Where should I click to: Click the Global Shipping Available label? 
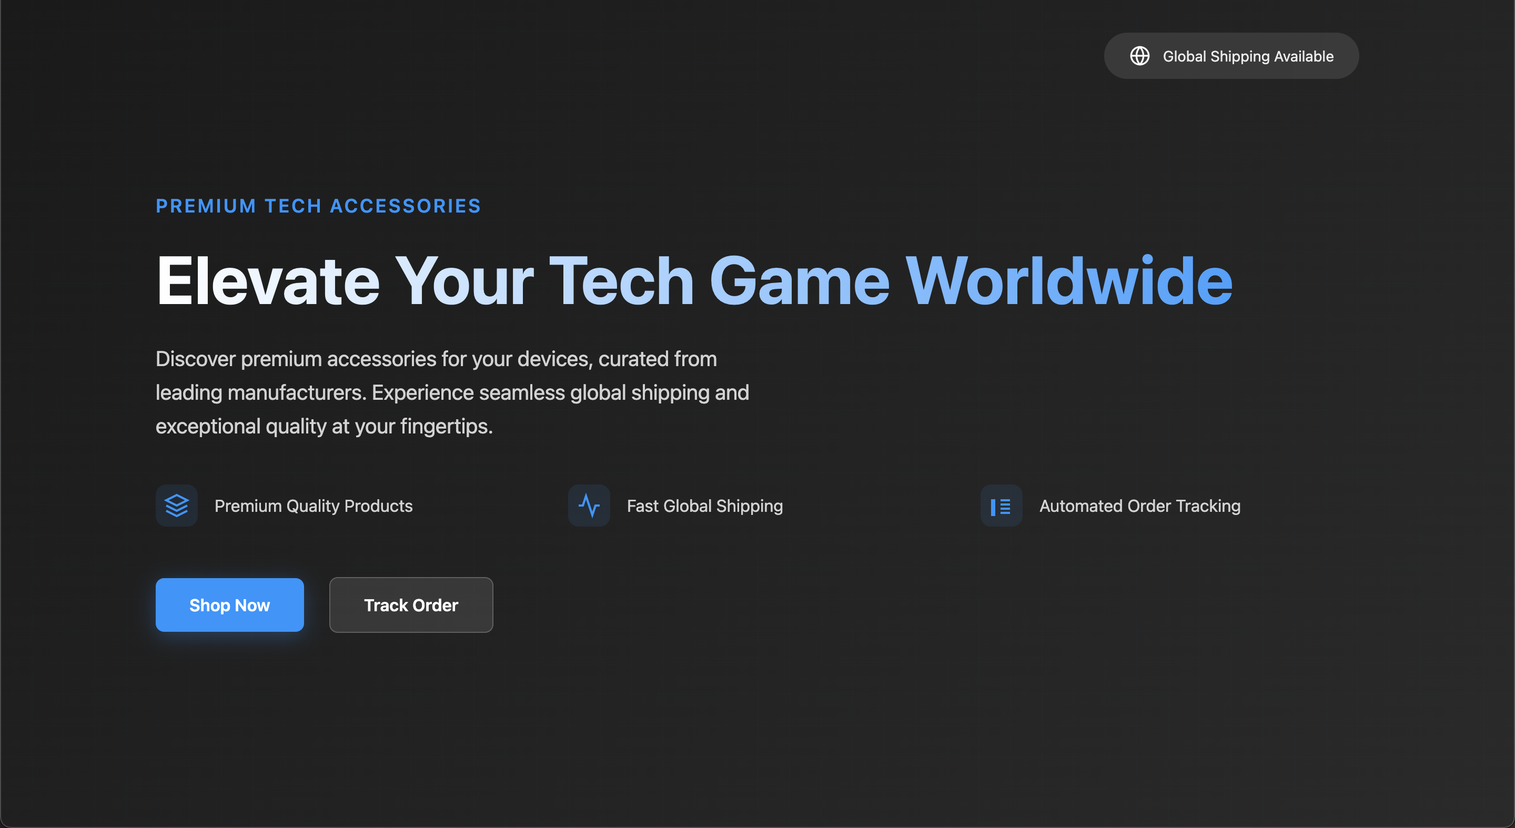pos(1248,56)
